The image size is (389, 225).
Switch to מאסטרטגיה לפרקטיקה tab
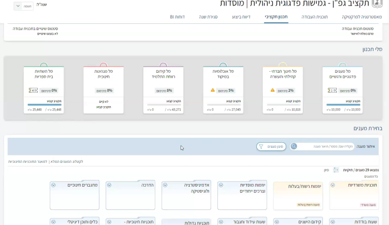(x=362, y=17)
